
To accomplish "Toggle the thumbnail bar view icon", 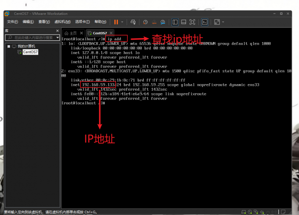I will pos(183,22).
